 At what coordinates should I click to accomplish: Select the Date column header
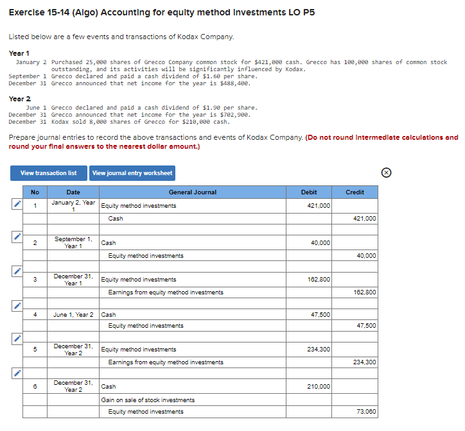[73, 192]
